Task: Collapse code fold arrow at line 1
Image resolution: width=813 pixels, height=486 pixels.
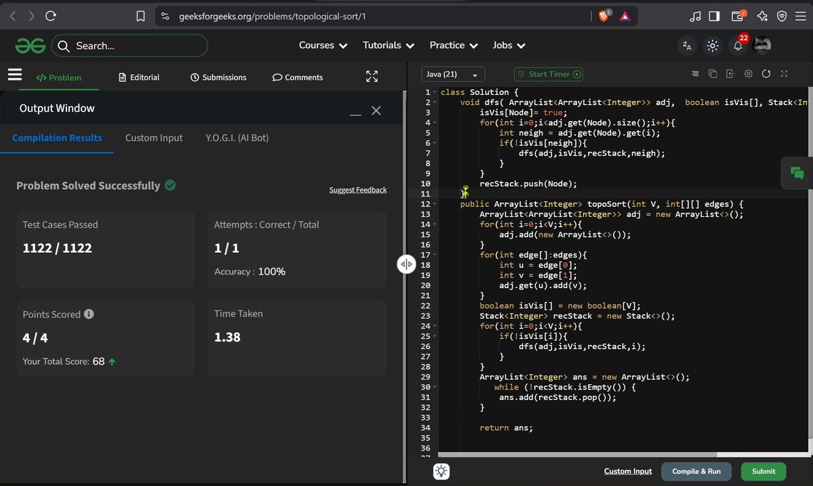Action: pyautogui.click(x=434, y=92)
